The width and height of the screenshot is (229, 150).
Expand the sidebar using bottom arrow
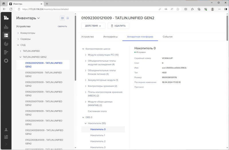[x=6, y=144]
